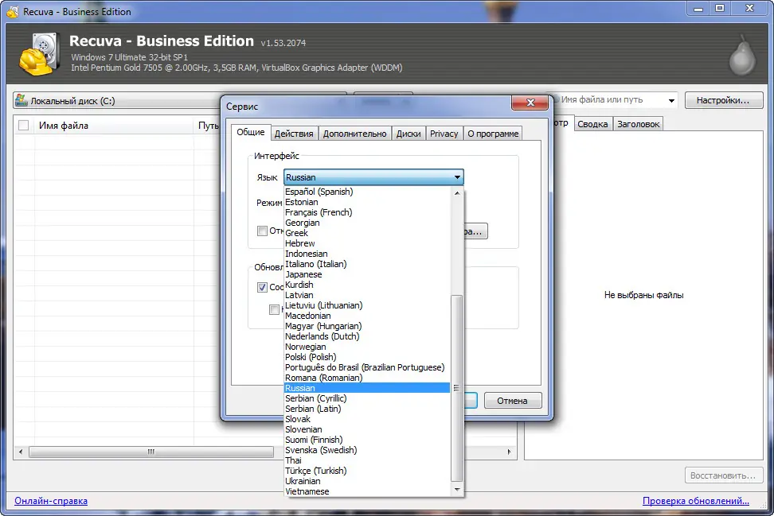Screen dimensions: 774x516
Task: Select Greek in language list
Action: [367, 233]
